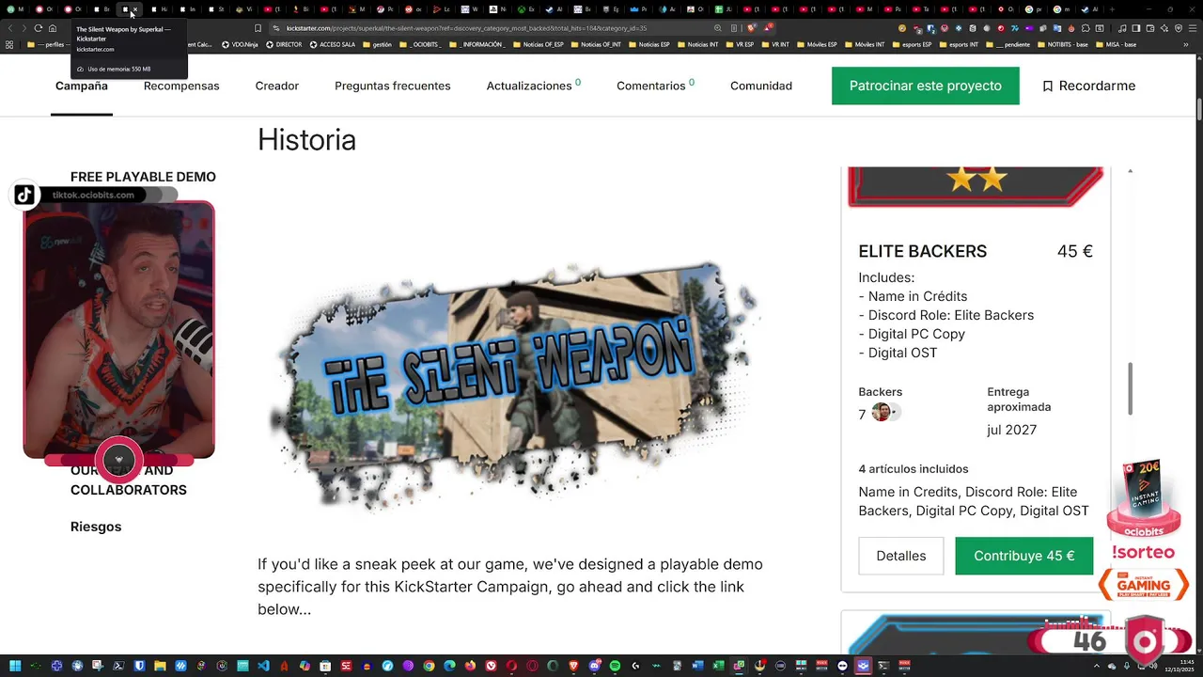Open the _OCIOBITS_ bookmarks folder
1203x677 pixels.
point(419,44)
